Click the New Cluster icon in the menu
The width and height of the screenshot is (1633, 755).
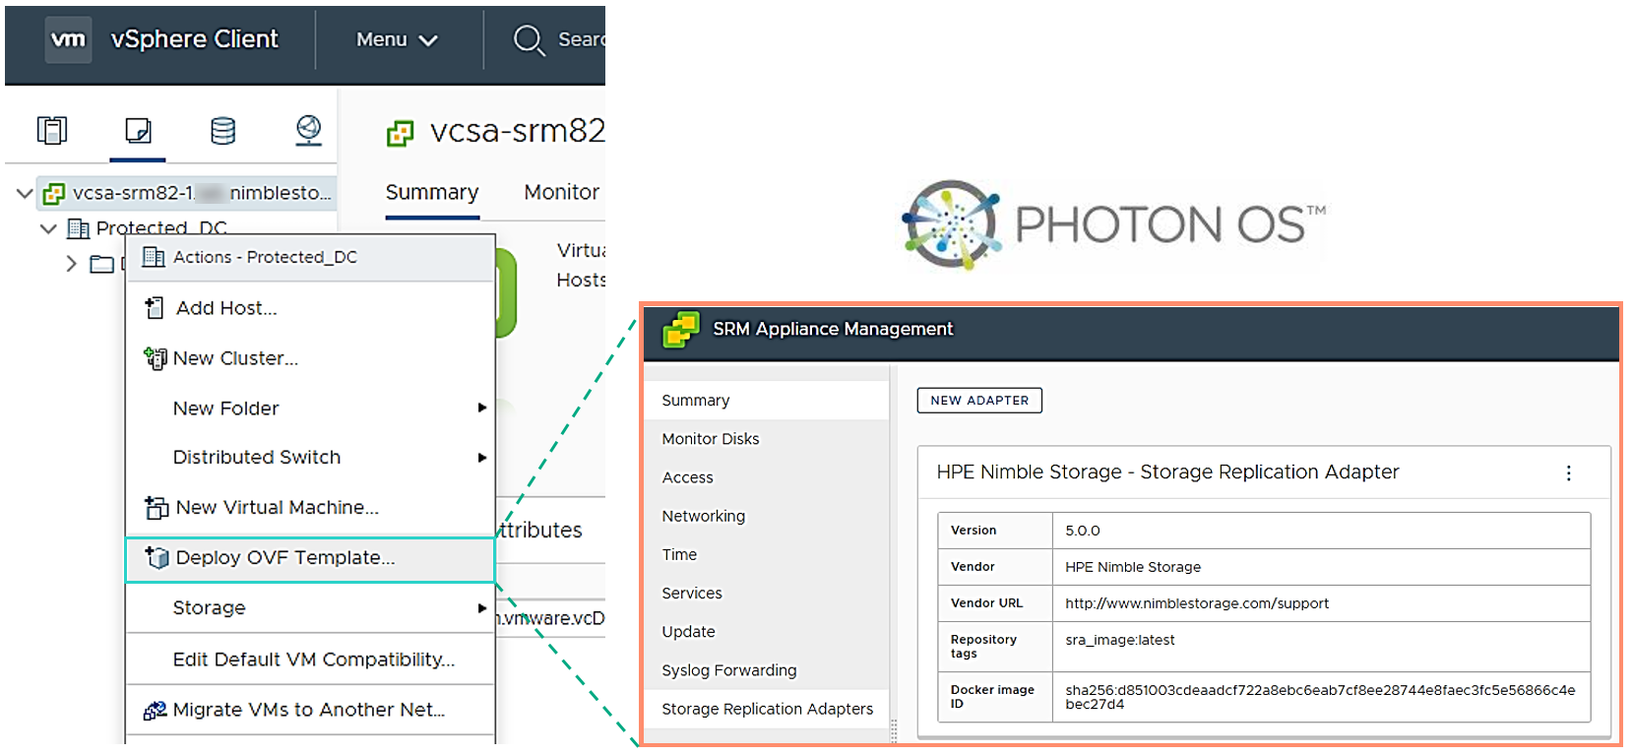(155, 358)
